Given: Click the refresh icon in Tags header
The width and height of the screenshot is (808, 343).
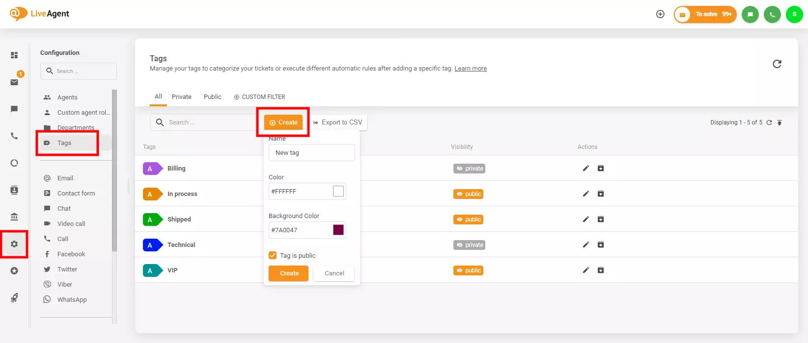Looking at the screenshot, I should (x=777, y=64).
